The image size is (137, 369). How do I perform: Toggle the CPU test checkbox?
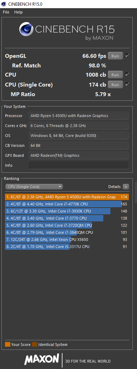127,75
